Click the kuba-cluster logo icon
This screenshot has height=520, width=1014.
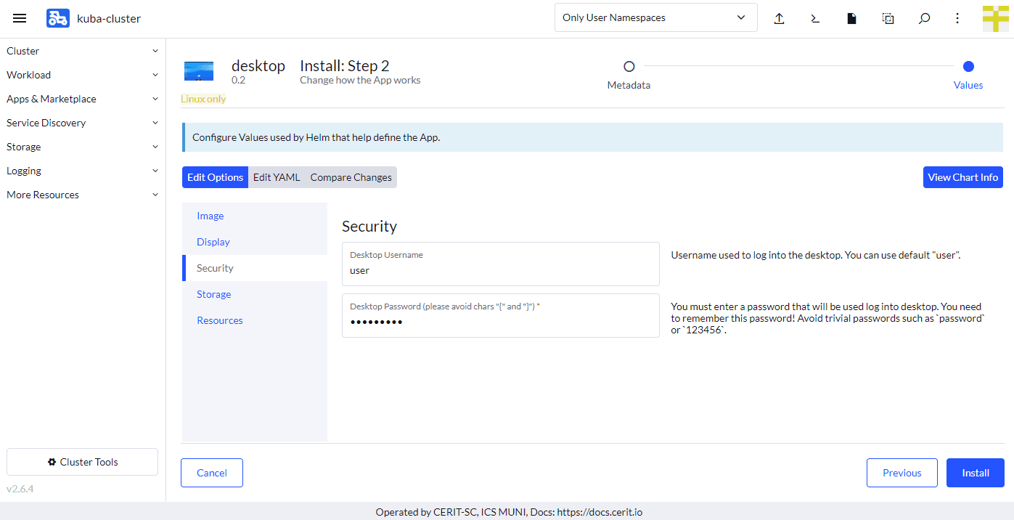tap(58, 18)
